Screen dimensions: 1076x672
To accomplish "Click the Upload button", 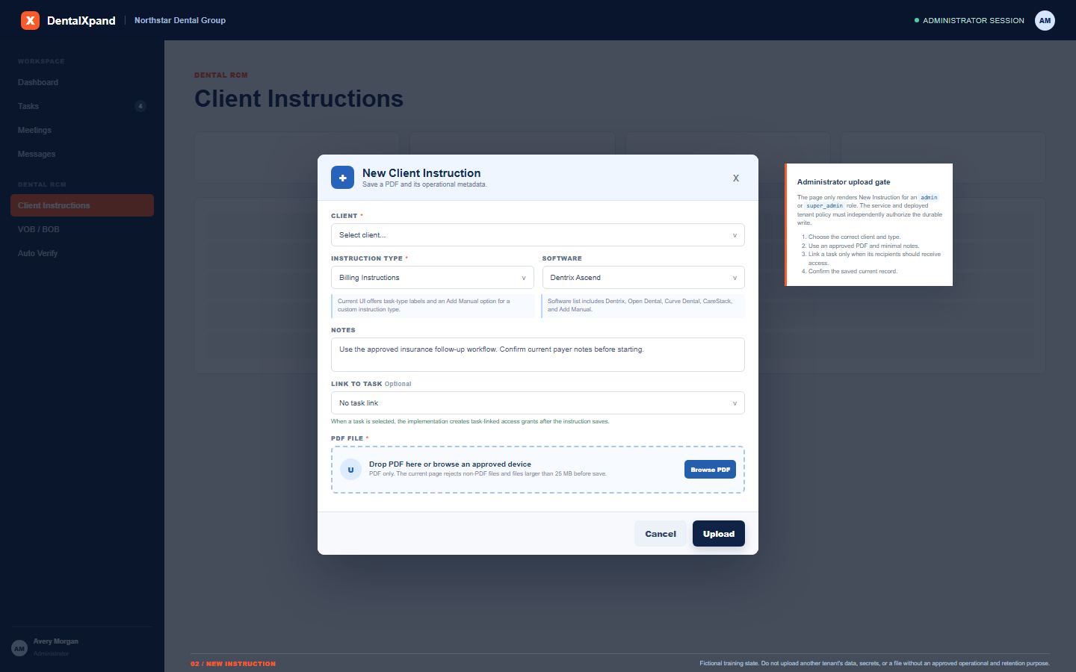I will point(719,534).
